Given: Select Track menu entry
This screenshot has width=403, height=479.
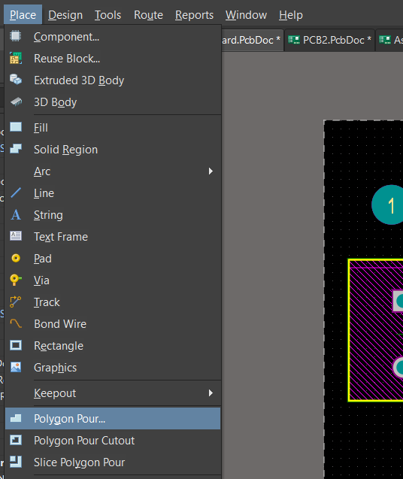Looking at the screenshot, I should [x=113, y=302].
